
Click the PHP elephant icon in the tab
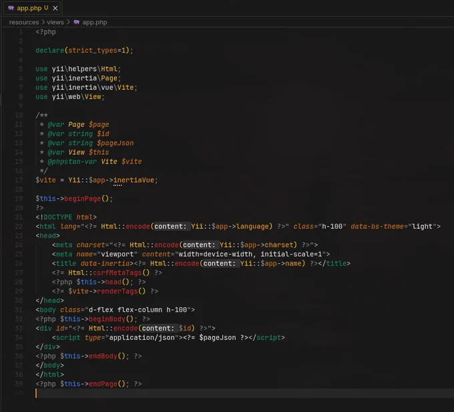click(x=11, y=8)
